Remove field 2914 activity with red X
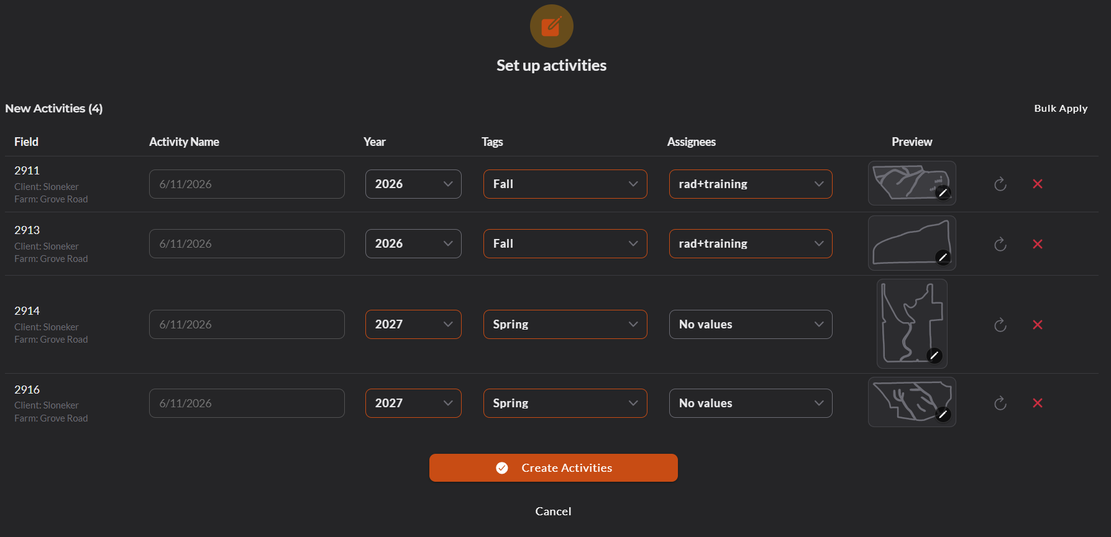1111x537 pixels. coord(1038,325)
